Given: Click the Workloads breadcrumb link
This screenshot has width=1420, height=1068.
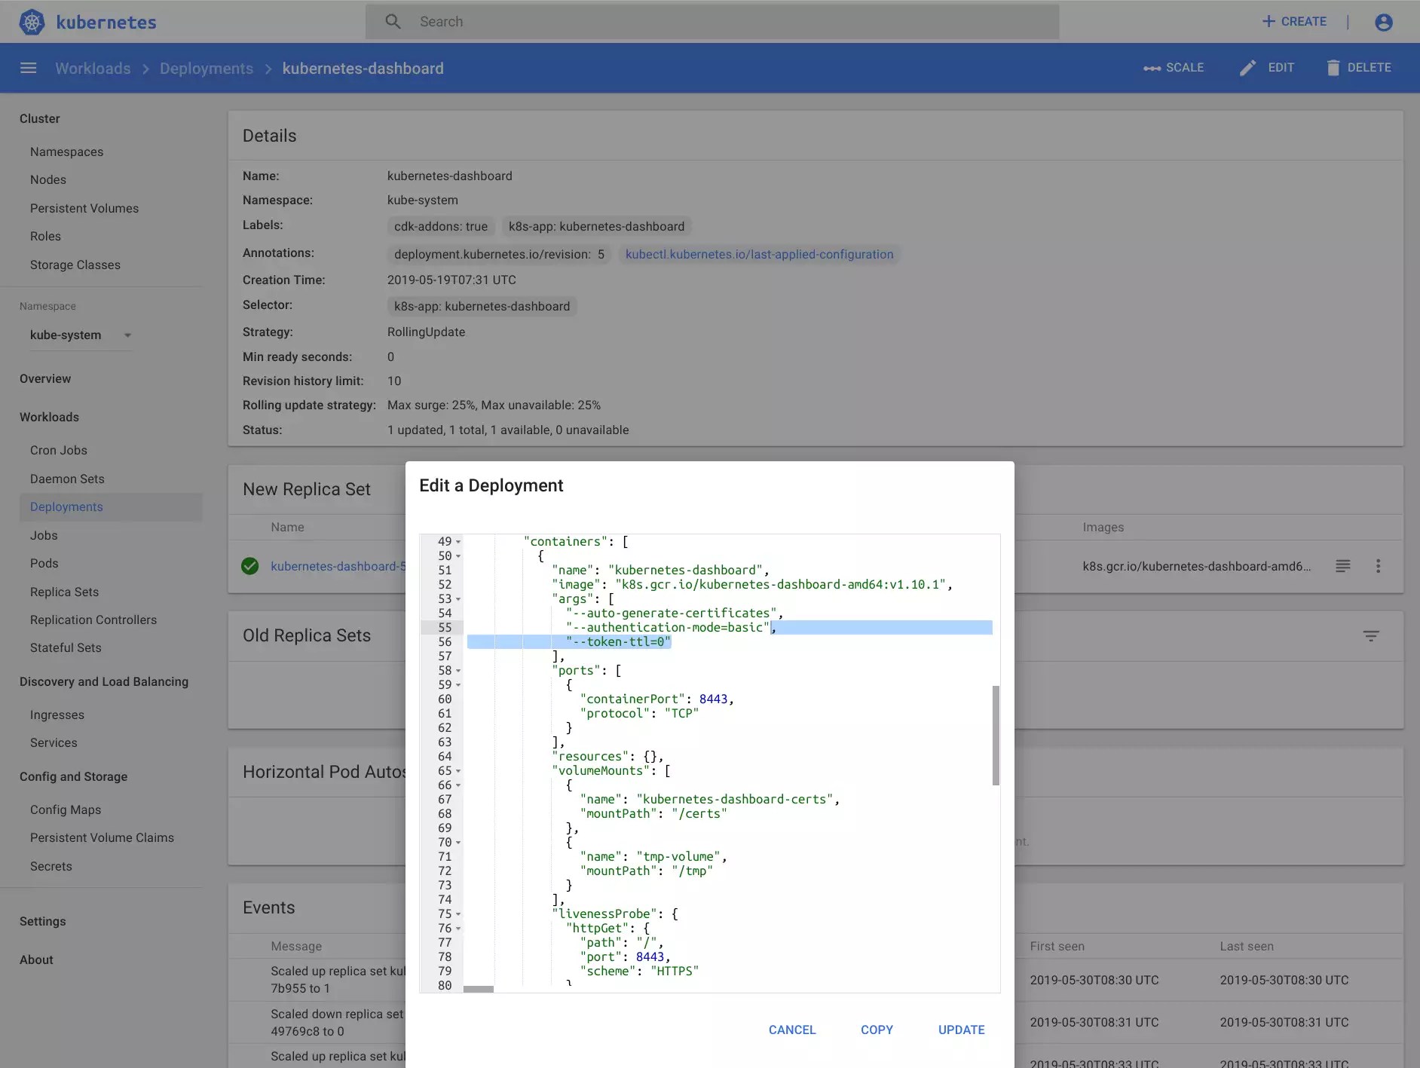Looking at the screenshot, I should pos(93,68).
